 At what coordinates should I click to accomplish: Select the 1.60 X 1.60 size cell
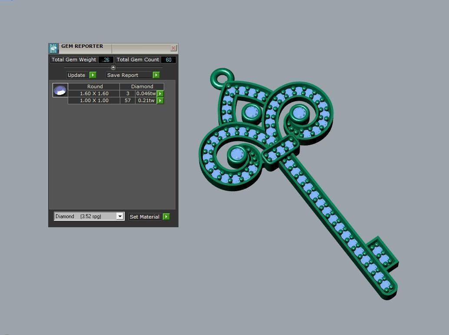coord(94,93)
